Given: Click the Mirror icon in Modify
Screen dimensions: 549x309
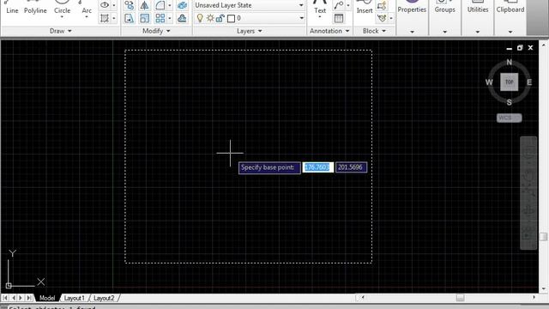Looking at the screenshot, I should click(144, 5).
